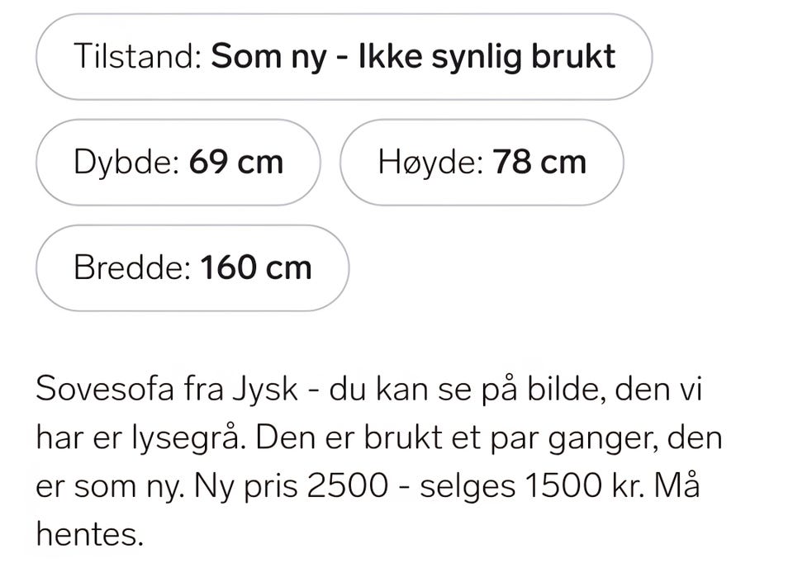Click the bold '78 cm' value
793x577 pixels.
pyautogui.click(x=539, y=162)
